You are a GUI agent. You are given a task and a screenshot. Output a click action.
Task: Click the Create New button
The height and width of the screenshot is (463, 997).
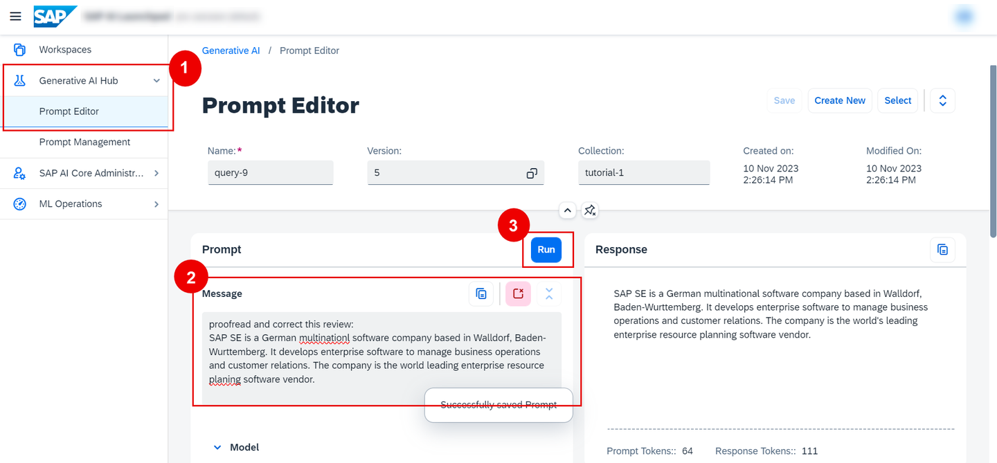pos(840,100)
